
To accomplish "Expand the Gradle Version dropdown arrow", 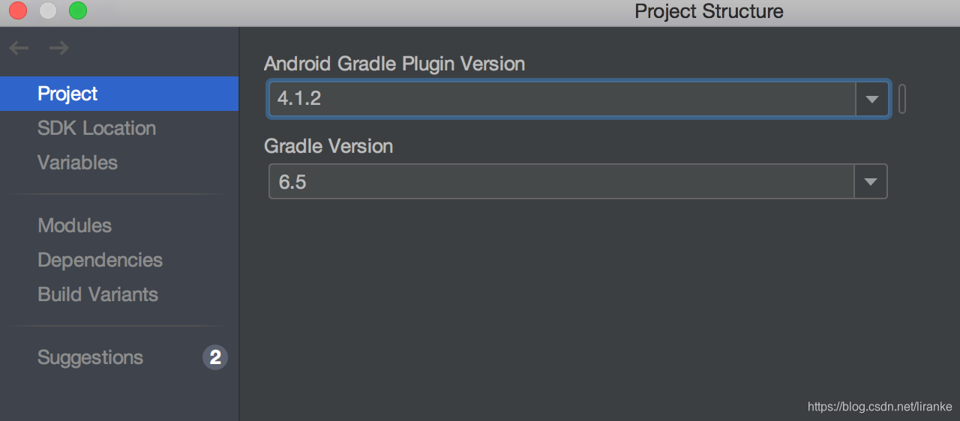I will pos(871,181).
